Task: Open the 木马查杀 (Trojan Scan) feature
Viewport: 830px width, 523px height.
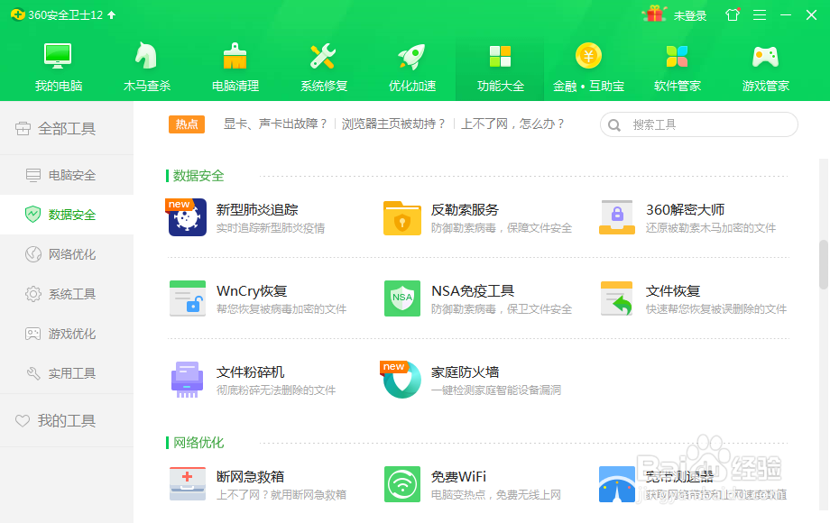Action: click(146, 63)
